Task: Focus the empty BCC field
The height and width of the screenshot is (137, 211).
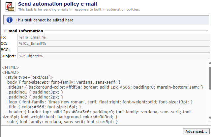Action: coord(113,50)
